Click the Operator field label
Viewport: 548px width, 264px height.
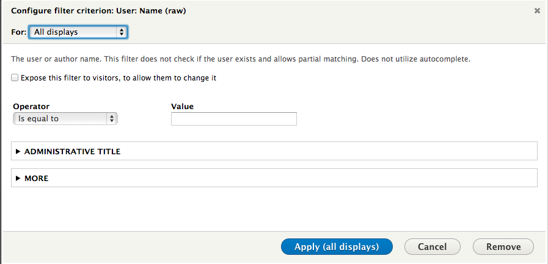pos(31,106)
